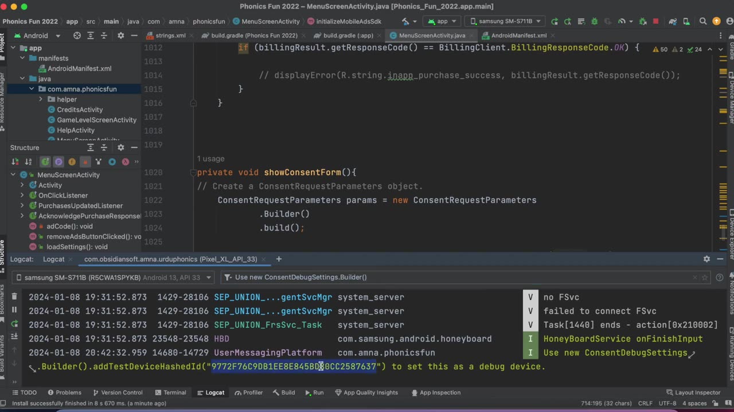The width and height of the screenshot is (734, 412).
Task: Open Logcat device selector dropdown
Action: click(x=113, y=278)
